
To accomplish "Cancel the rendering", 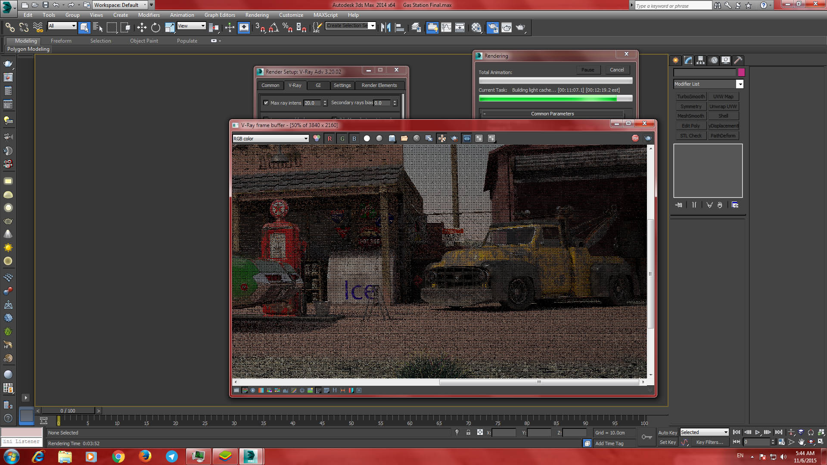I will [617, 70].
